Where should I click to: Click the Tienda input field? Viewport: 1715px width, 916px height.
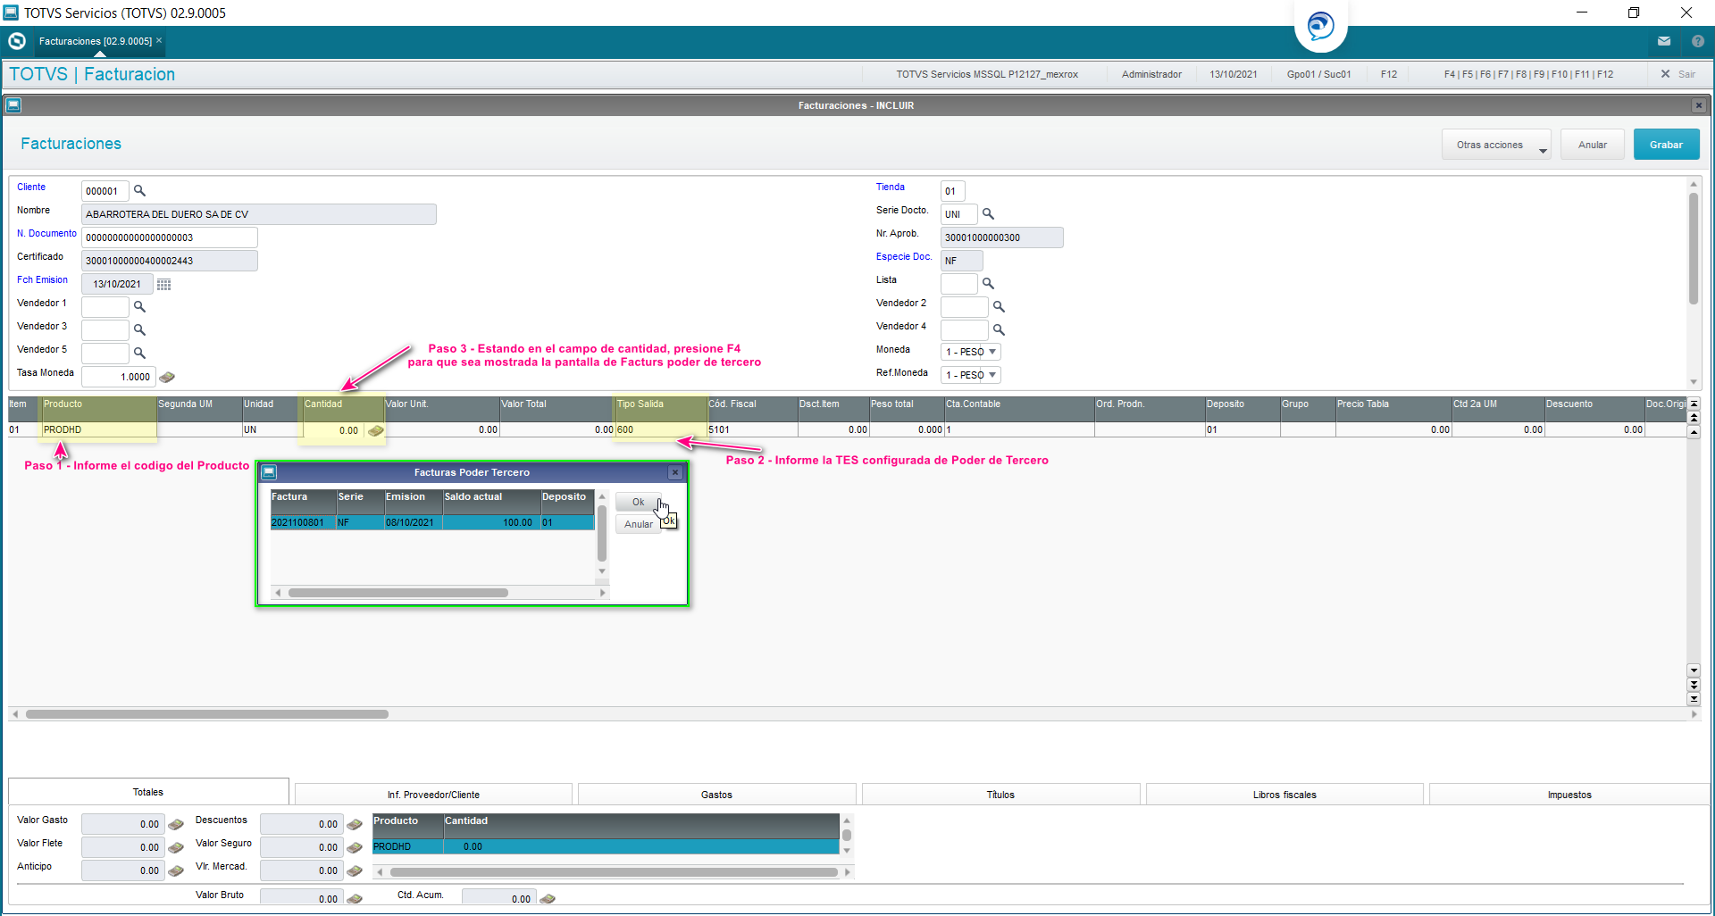click(x=952, y=191)
